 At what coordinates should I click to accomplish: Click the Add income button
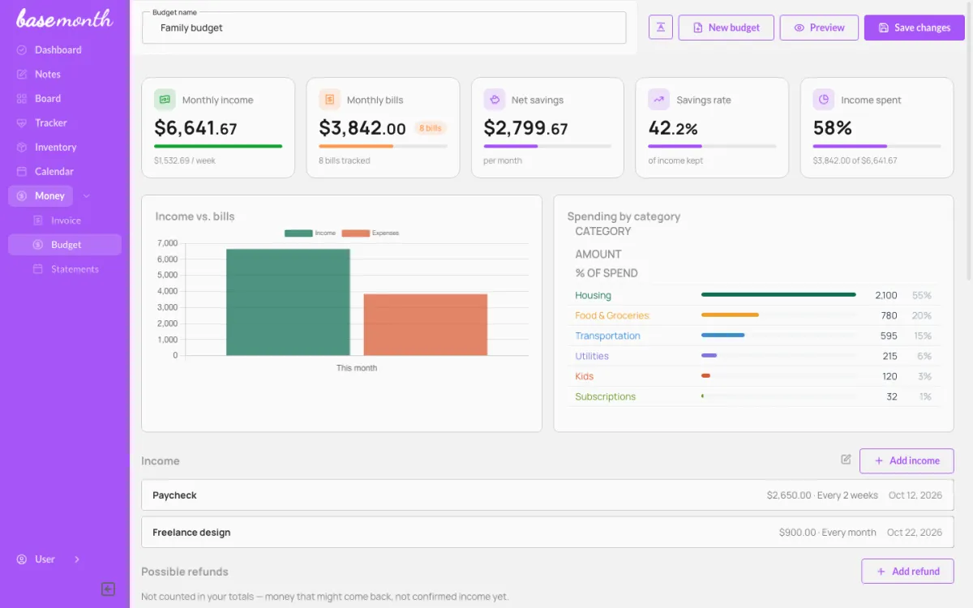(907, 460)
